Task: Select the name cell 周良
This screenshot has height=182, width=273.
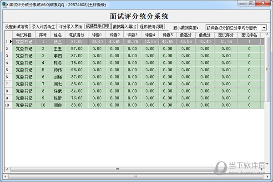Action: (58, 105)
